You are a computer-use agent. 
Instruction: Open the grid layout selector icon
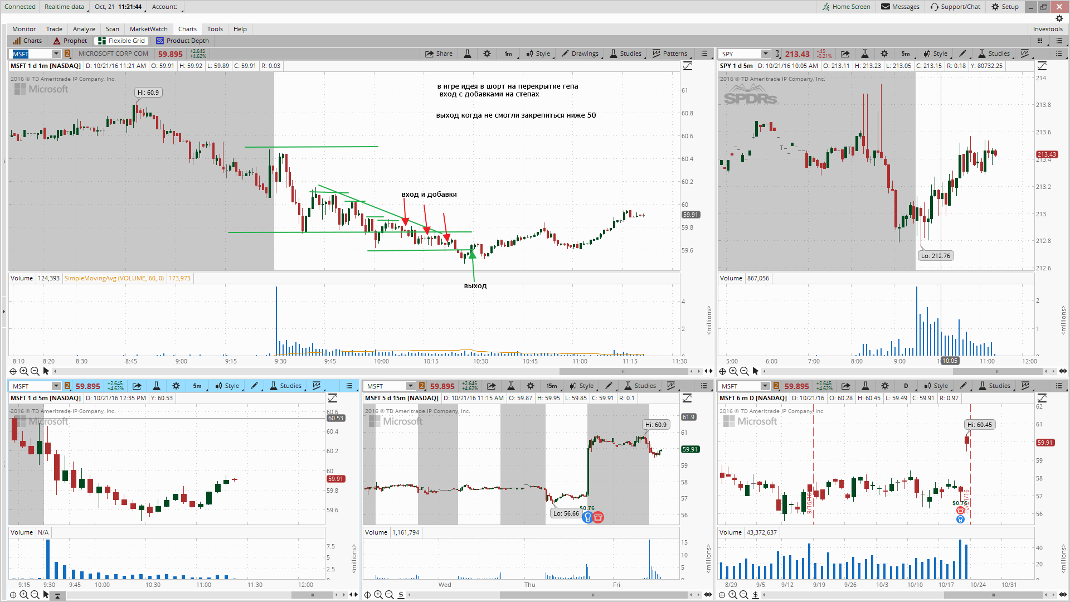pos(1040,41)
